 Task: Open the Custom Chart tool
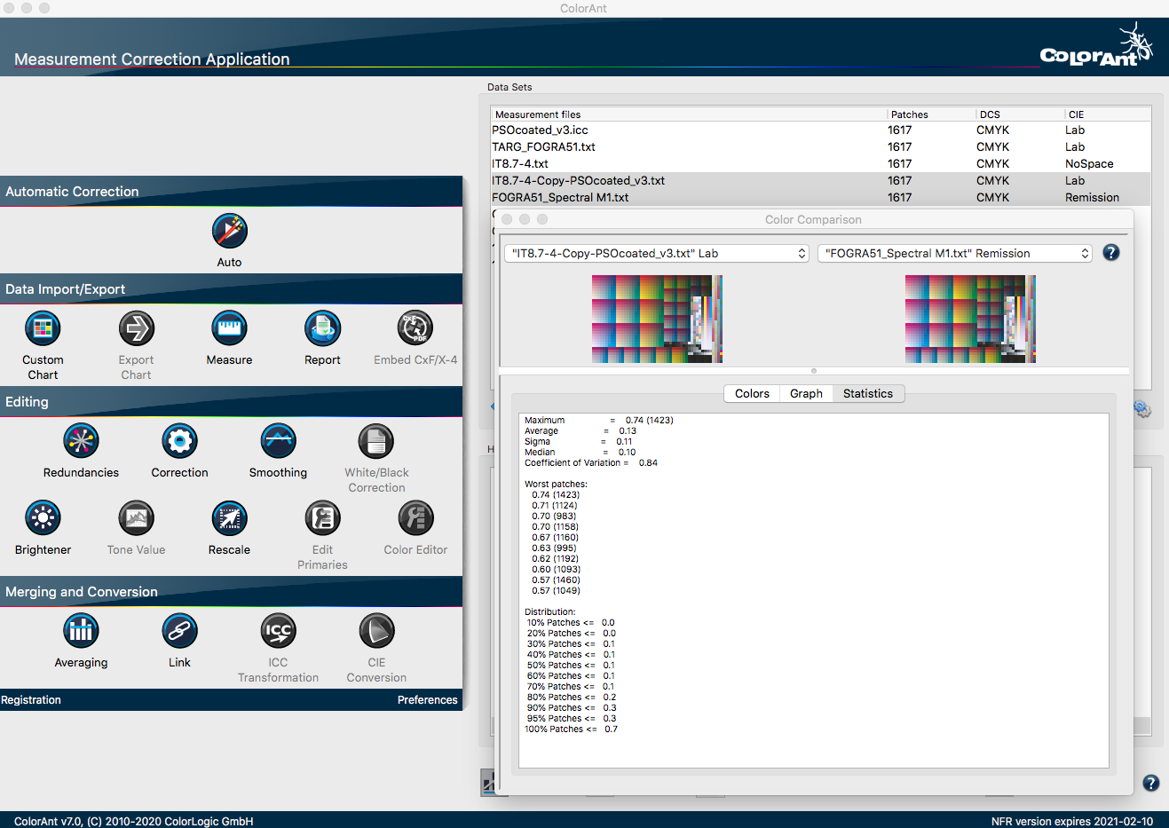point(43,328)
